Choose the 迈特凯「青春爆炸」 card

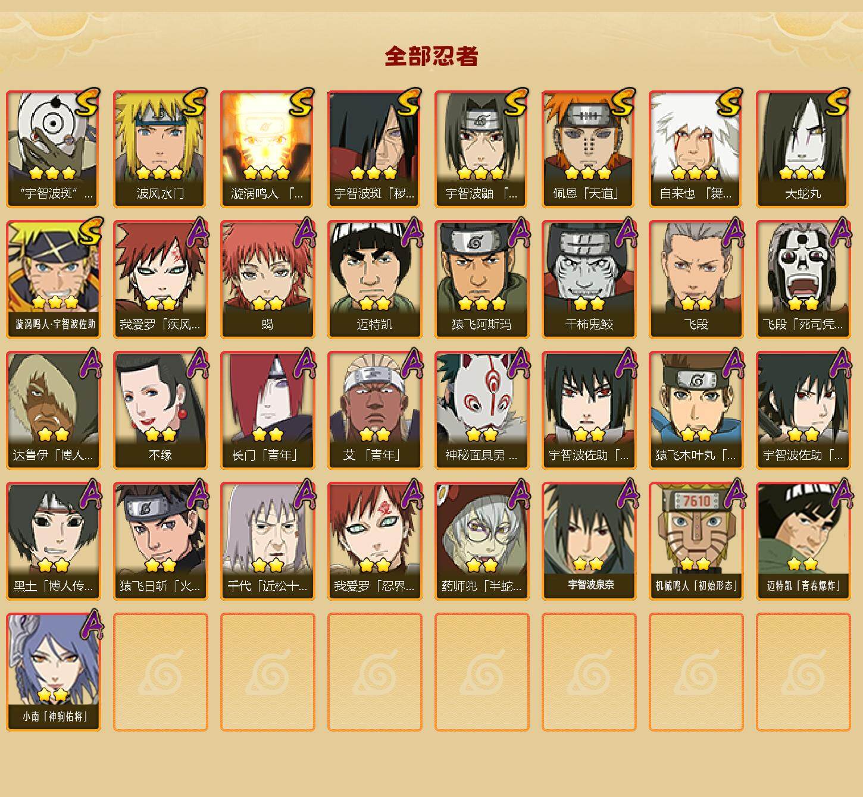803,541
